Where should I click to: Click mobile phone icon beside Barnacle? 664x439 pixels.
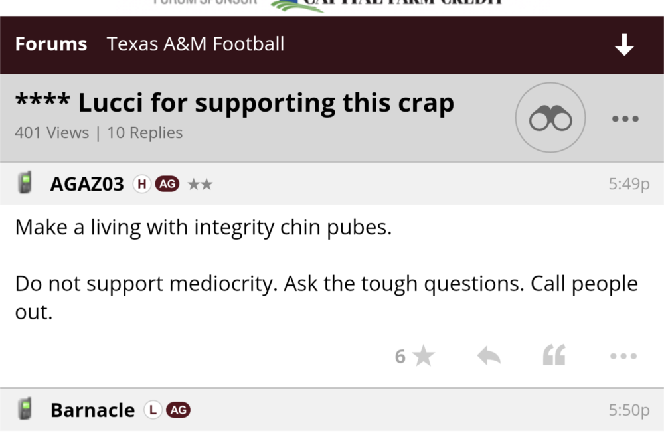click(26, 409)
